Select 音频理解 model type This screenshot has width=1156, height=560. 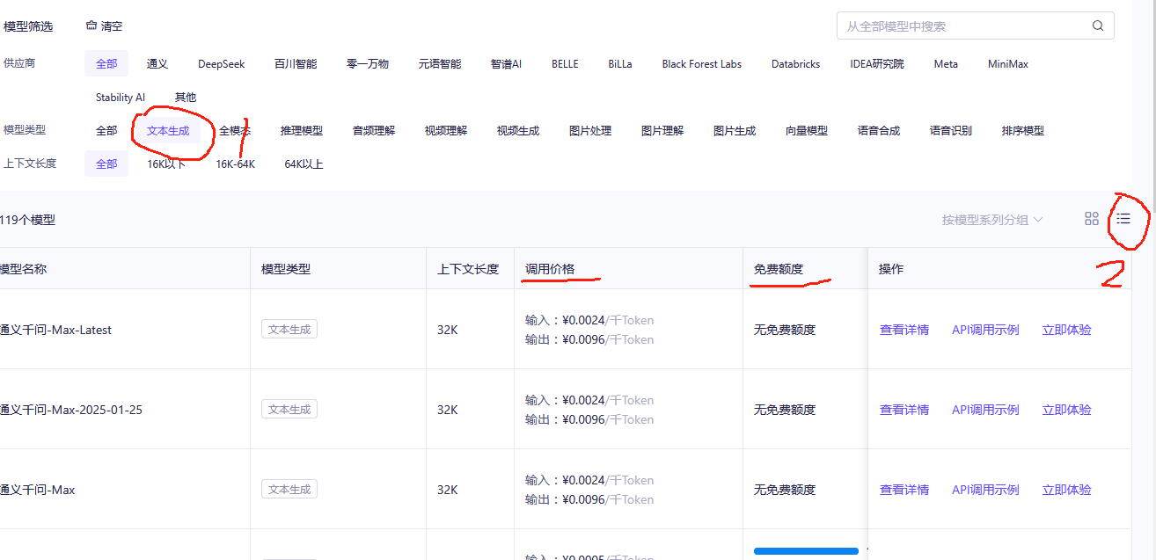[x=374, y=131]
